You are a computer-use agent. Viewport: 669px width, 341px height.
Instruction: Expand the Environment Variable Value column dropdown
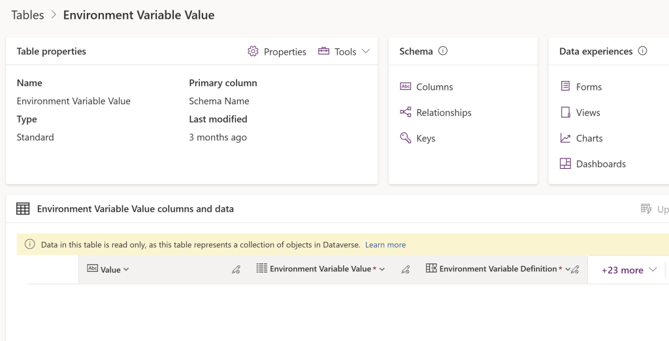pos(382,269)
